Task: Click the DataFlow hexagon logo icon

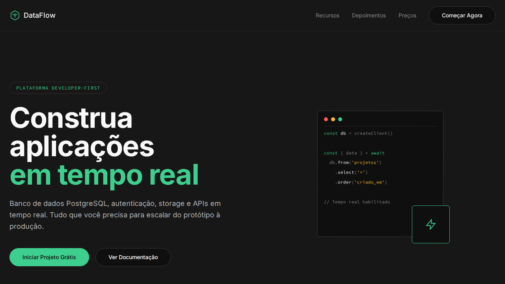Action: coord(15,15)
